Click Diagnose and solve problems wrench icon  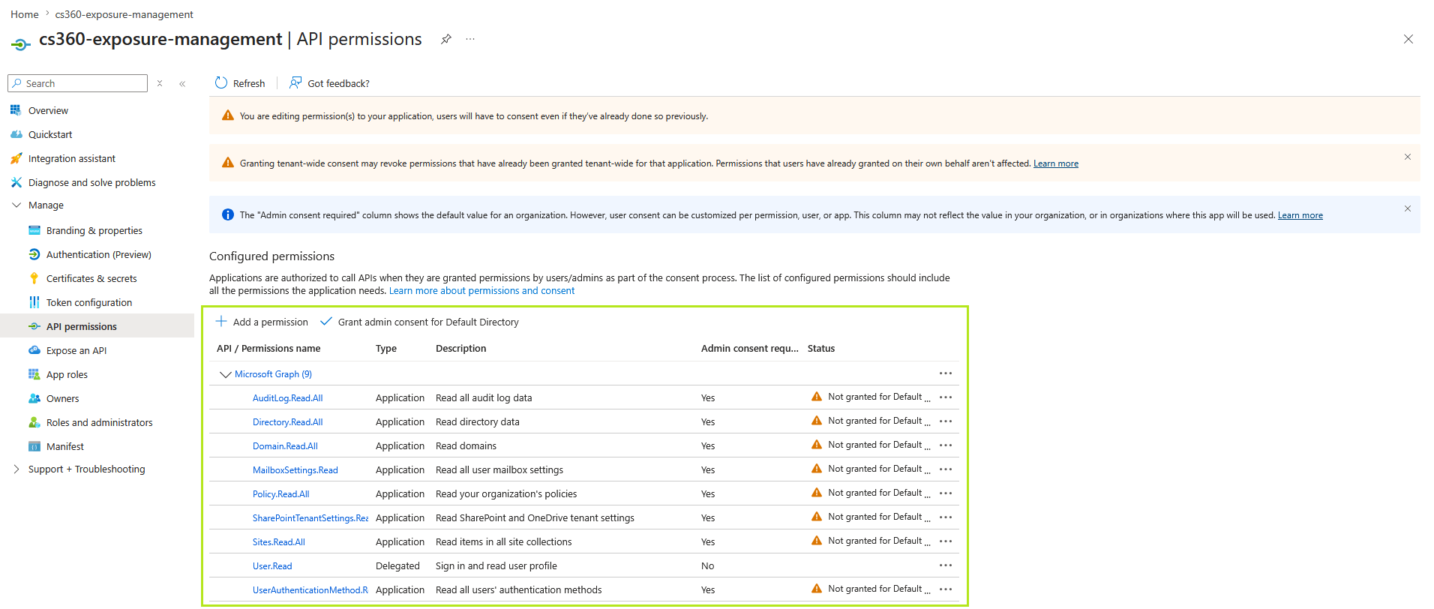pyautogui.click(x=16, y=182)
